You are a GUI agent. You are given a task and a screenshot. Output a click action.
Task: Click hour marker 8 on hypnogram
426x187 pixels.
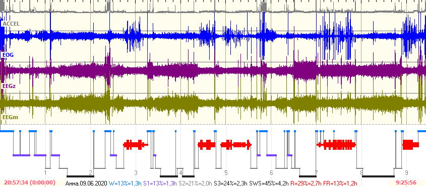pos(361,172)
